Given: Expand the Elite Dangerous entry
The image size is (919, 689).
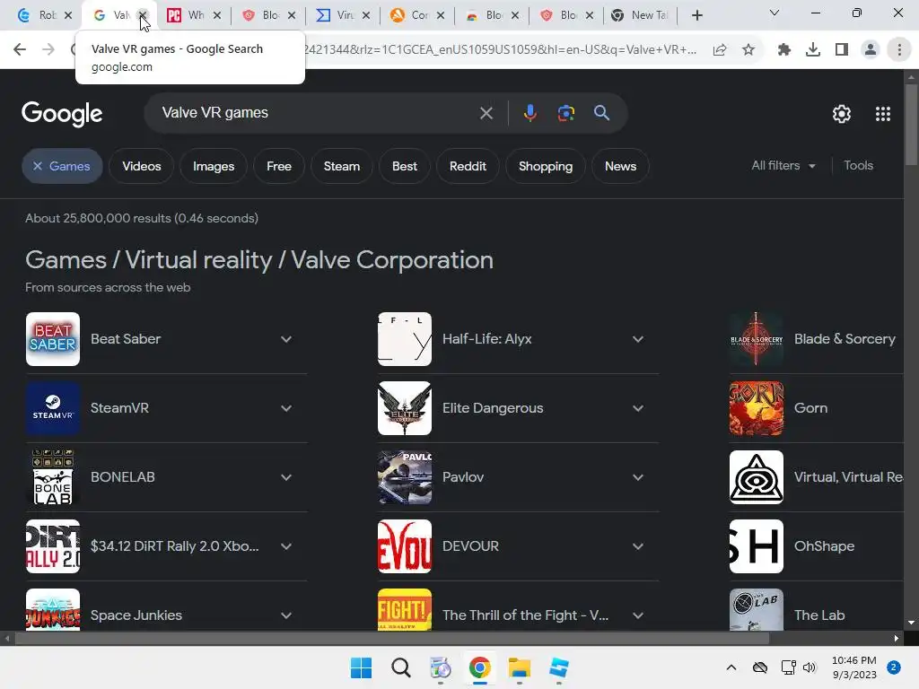Looking at the screenshot, I should 638,408.
